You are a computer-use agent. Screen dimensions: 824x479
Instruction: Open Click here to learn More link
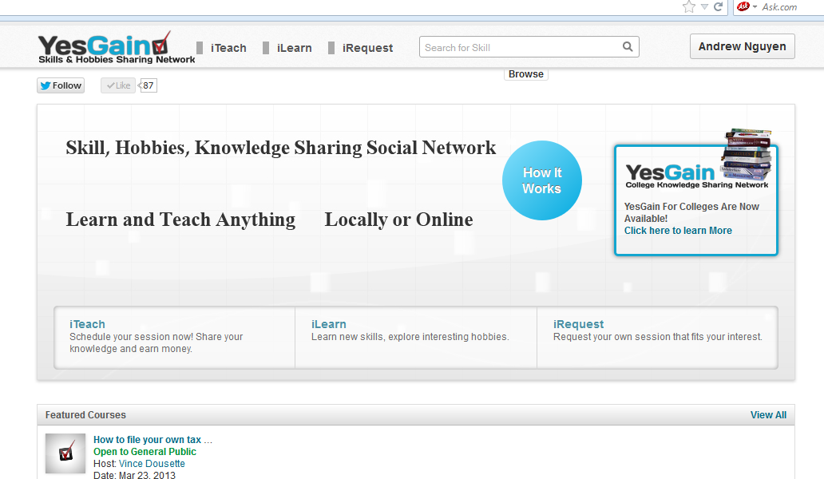[x=678, y=231]
